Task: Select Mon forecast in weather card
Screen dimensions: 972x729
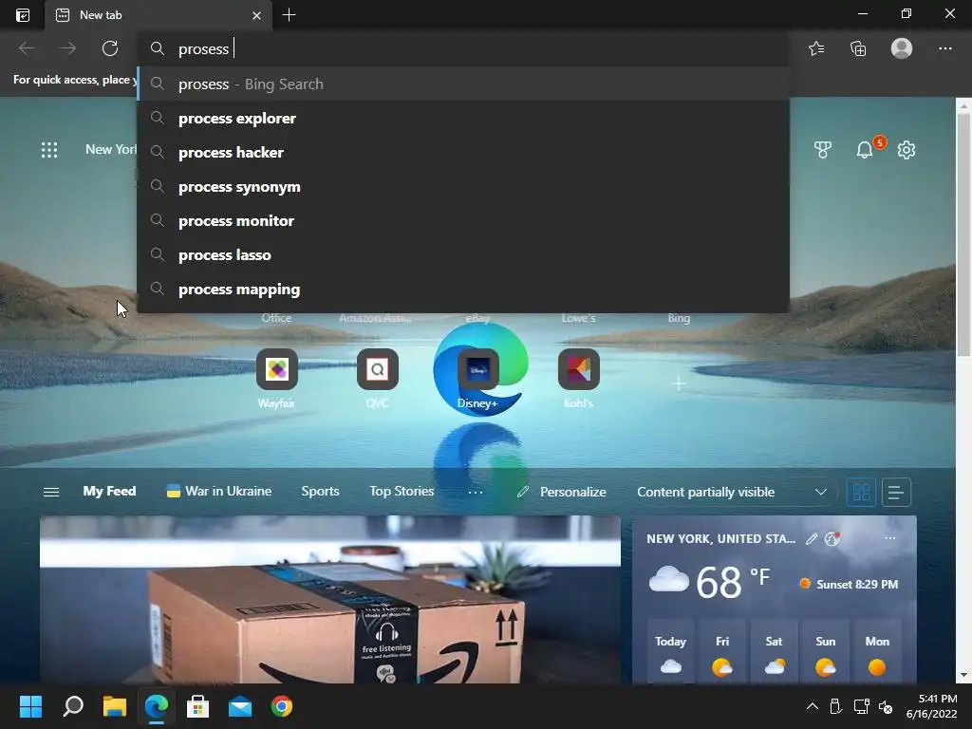Action: point(876,653)
